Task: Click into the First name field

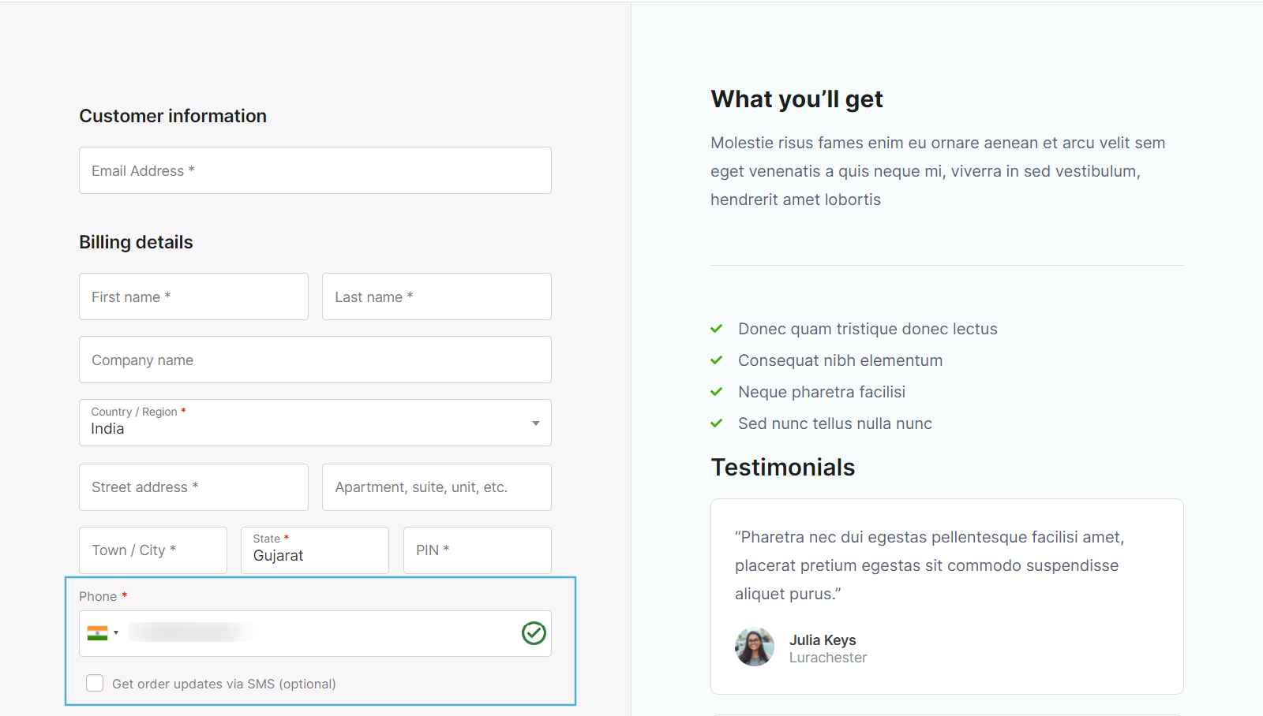Action: pos(193,296)
